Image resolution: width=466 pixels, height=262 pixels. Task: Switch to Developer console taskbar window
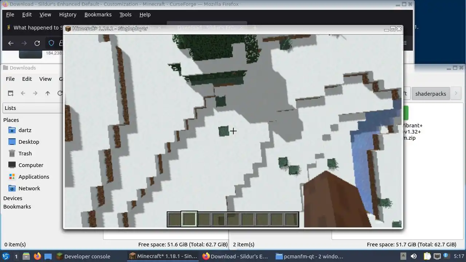[x=83, y=256]
